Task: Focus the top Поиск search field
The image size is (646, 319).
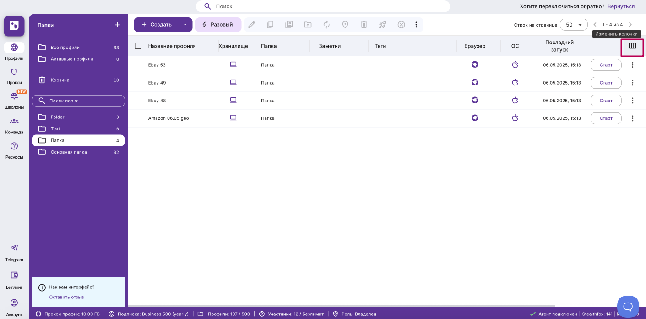Action: [323, 6]
